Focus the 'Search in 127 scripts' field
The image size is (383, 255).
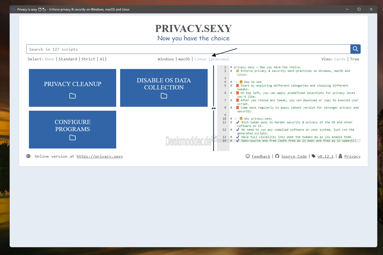[188, 49]
